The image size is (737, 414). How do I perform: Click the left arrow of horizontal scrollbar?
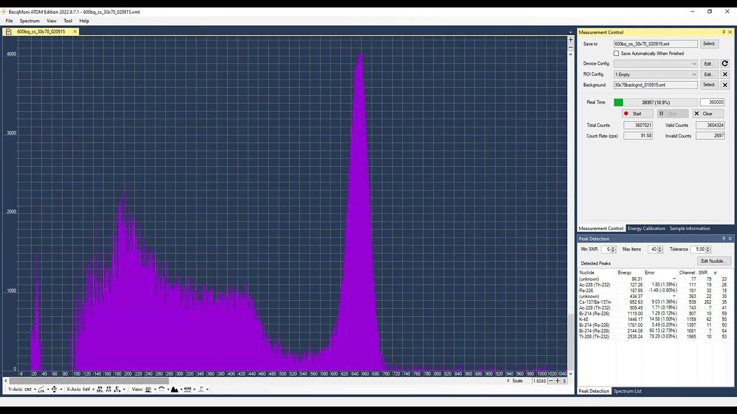click(6, 381)
